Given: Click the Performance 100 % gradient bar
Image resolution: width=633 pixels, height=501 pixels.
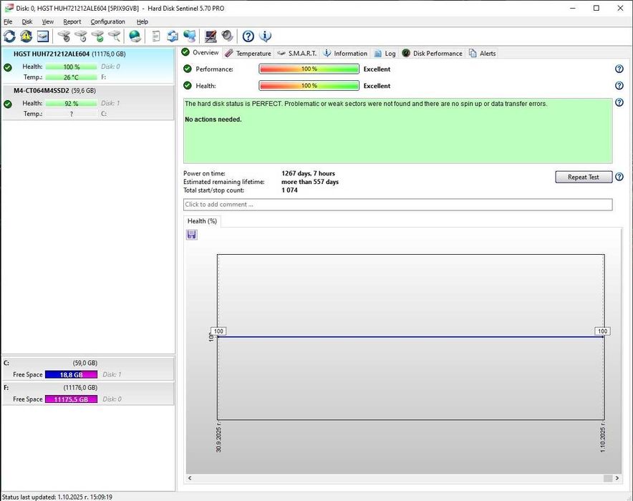Looking at the screenshot, I should click(309, 69).
